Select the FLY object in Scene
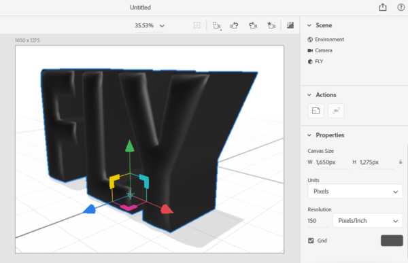 pyautogui.click(x=319, y=62)
